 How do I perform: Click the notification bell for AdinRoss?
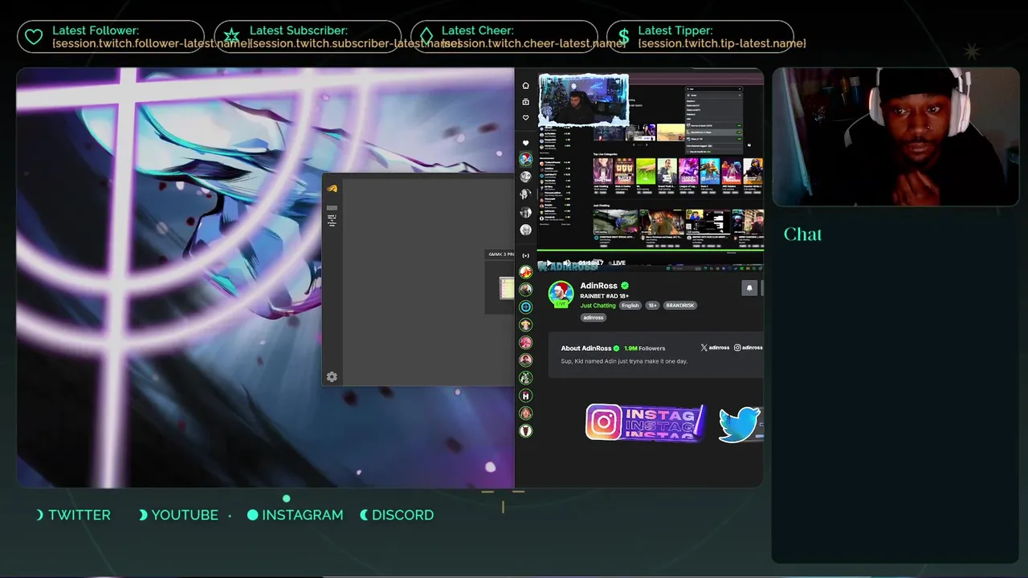[749, 288]
